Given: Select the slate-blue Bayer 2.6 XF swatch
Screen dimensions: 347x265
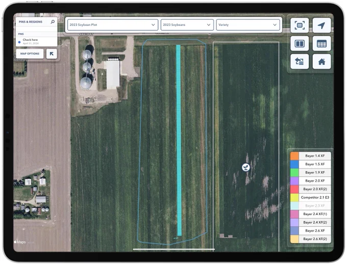Looking at the screenshot, I should (x=294, y=231).
